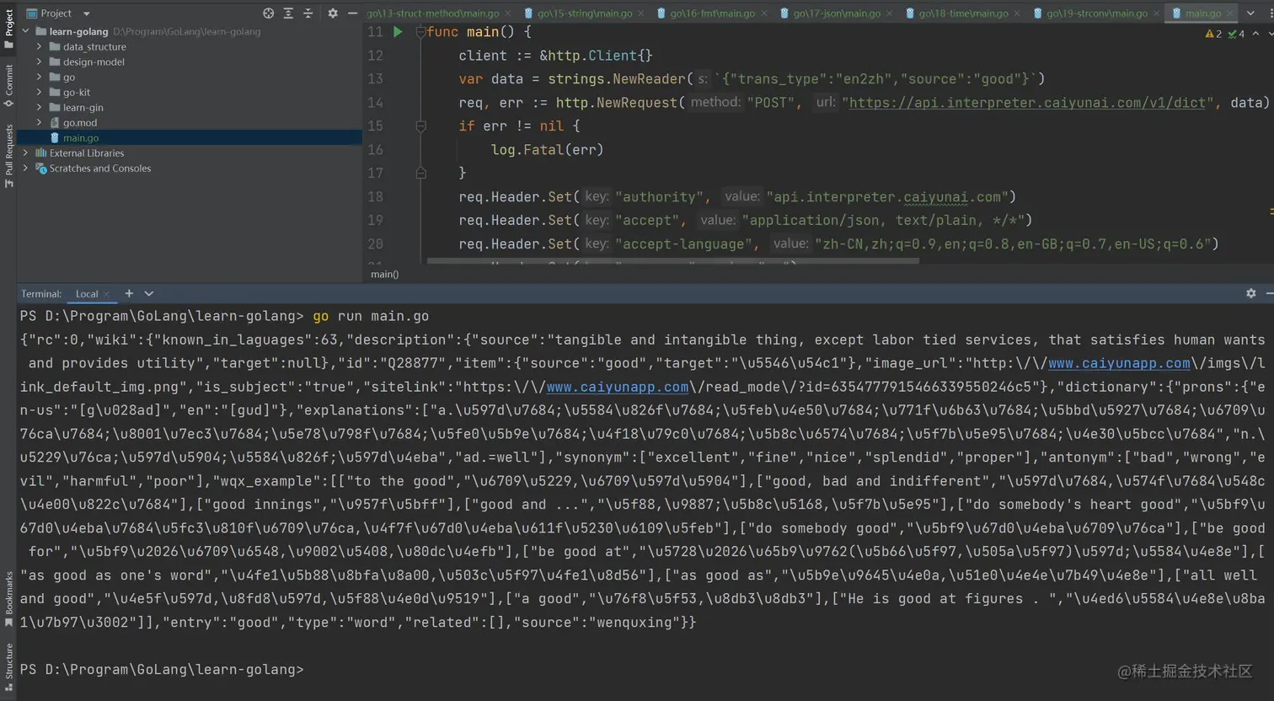The image size is (1274, 701).
Task: Collapse the learn-golang root folder
Action: click(26, 31)
